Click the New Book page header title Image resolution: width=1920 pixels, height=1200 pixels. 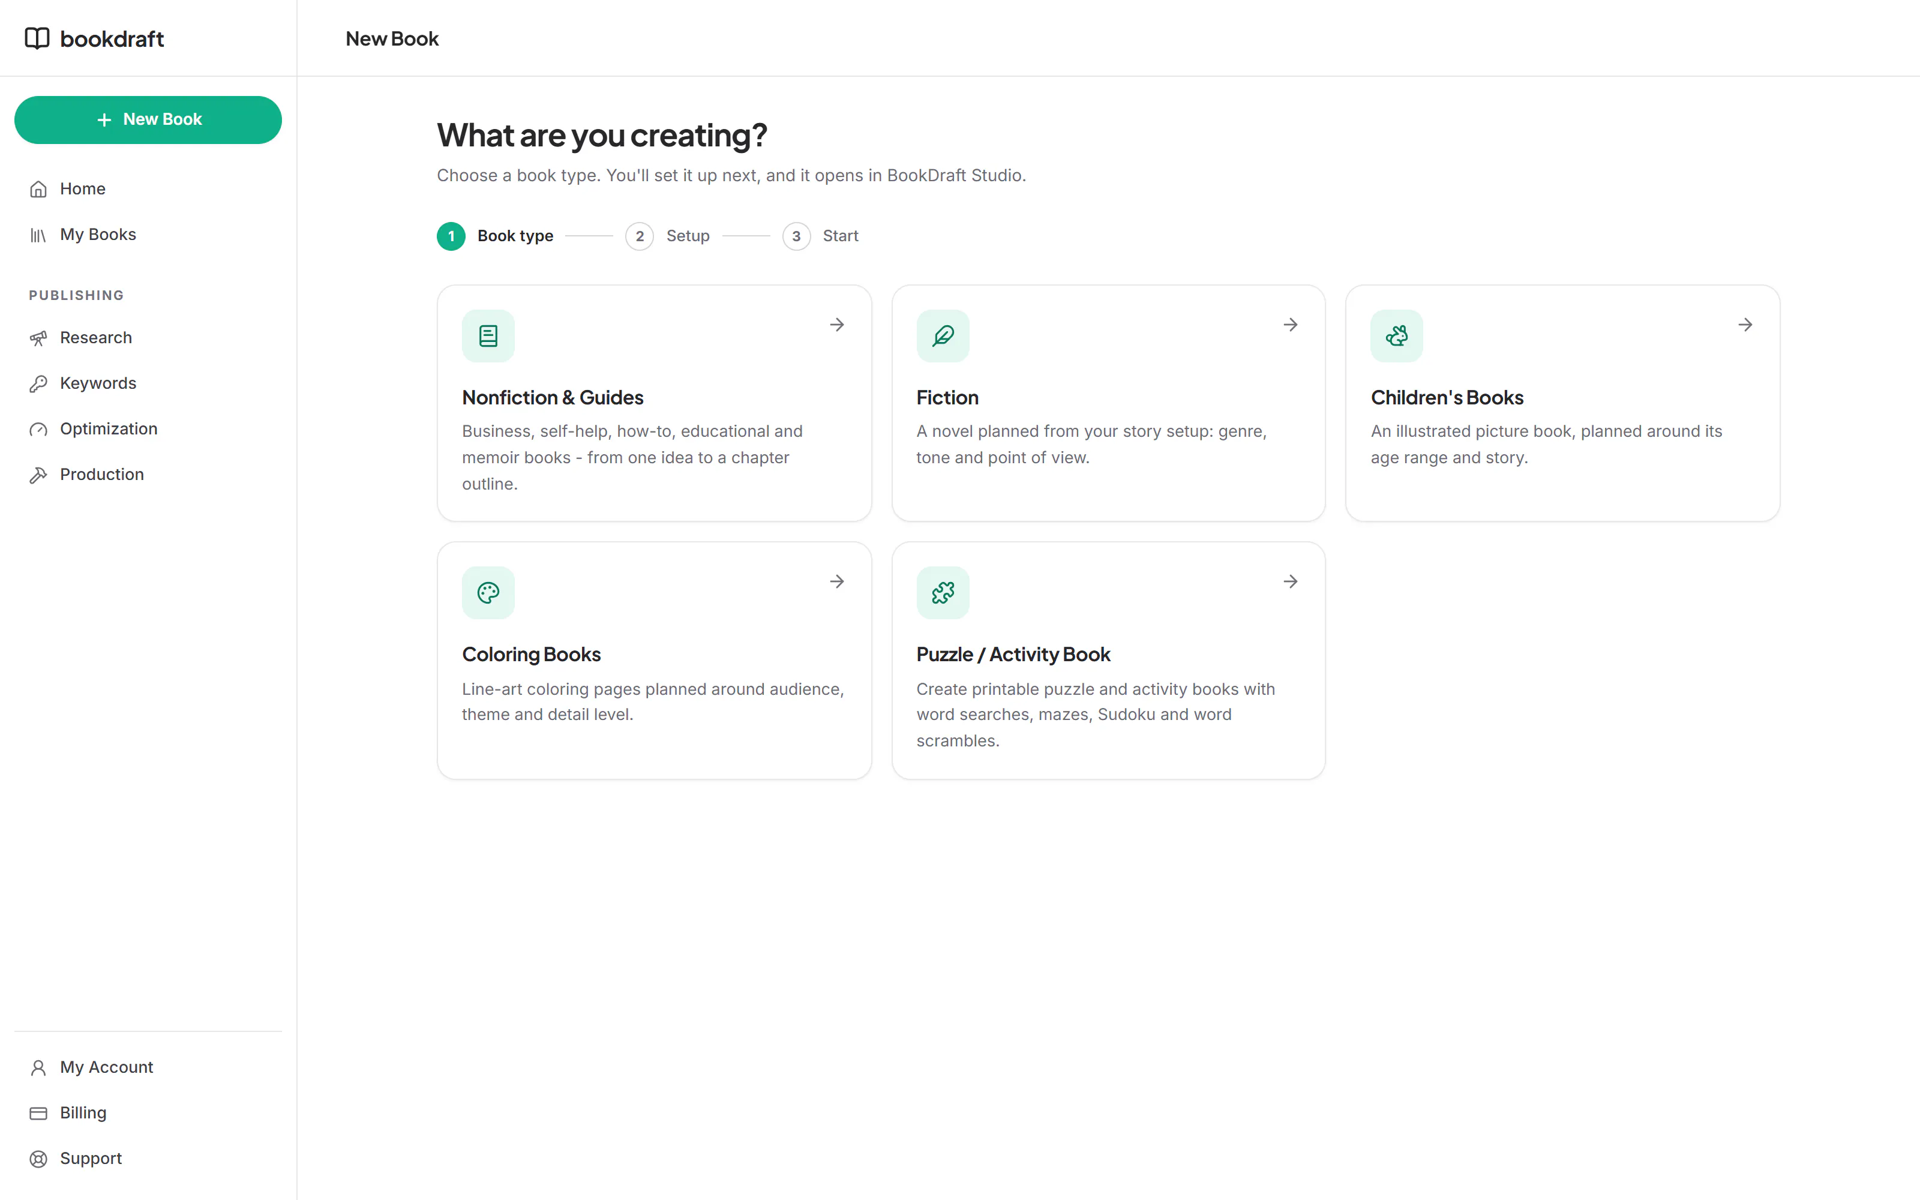click(x=392, y=39)
